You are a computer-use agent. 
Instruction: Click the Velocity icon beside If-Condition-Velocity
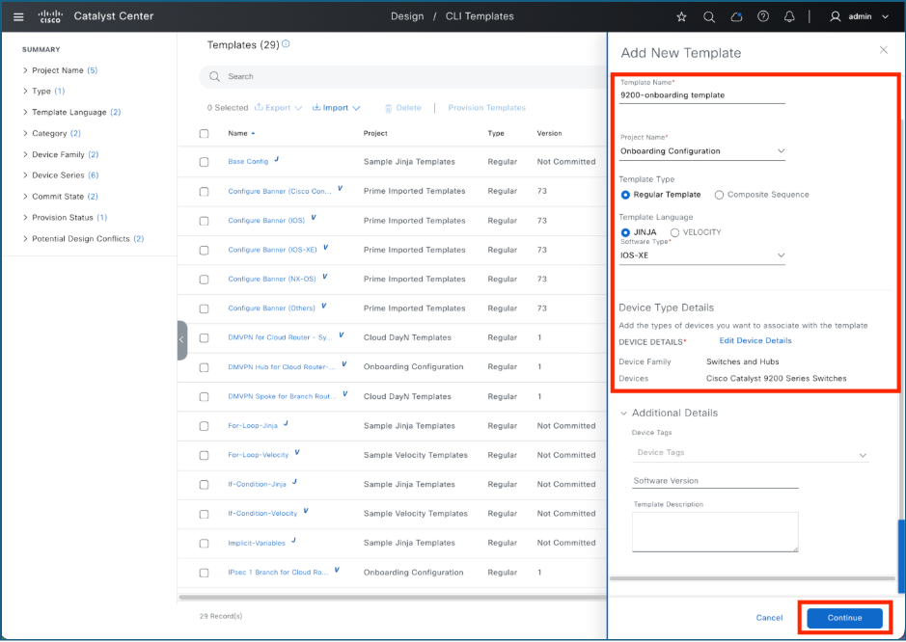pyautogui.click(x=306, y=511)
